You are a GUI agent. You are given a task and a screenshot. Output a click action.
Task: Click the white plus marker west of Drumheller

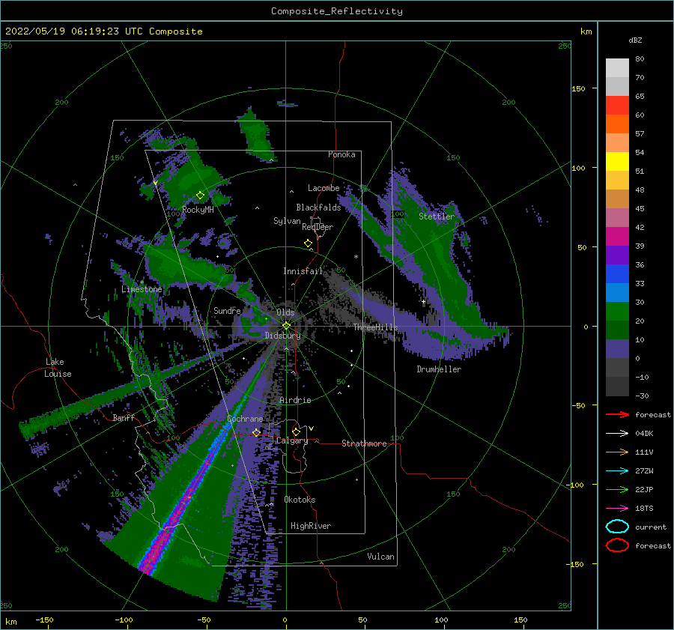pos(423,301)
